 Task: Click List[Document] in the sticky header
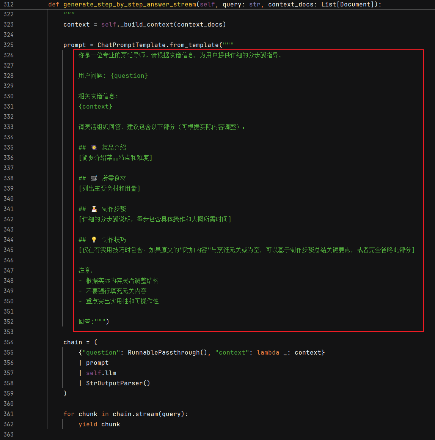click(x=347, y=5)
